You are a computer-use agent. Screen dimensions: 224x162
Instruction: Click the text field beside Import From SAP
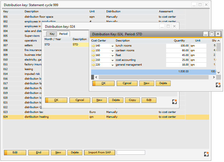[130, 152]
